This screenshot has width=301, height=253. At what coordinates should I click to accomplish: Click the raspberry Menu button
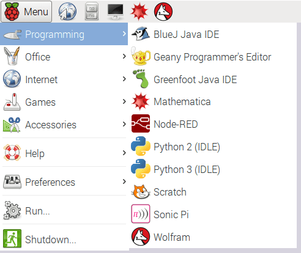pyautogui.click(x=26, y=12)
